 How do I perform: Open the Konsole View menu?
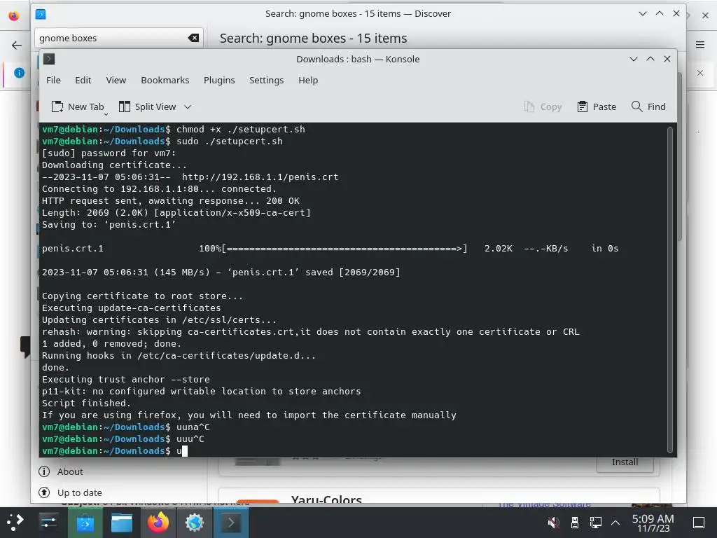pyautogui.click(x=116, y=80)
